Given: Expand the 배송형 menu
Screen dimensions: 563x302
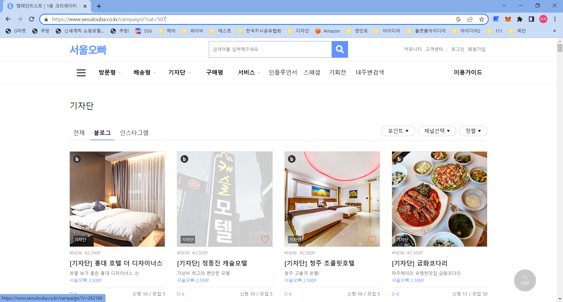Looking at the screenshot, I should click(x=145, y=72).
